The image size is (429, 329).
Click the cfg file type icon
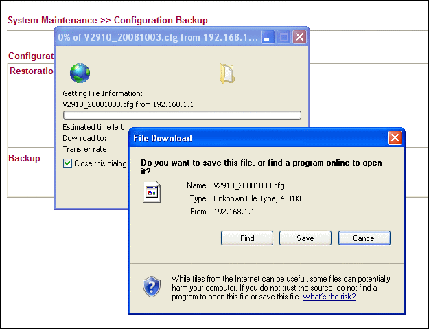[x=151, y=192]
